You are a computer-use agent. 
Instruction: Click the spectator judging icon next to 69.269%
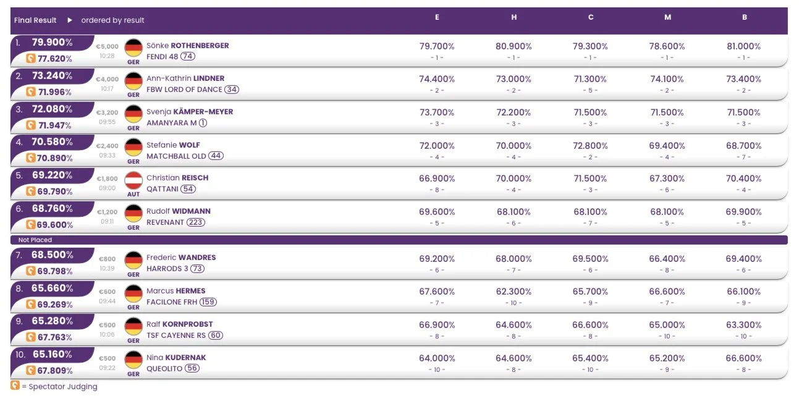30,305
